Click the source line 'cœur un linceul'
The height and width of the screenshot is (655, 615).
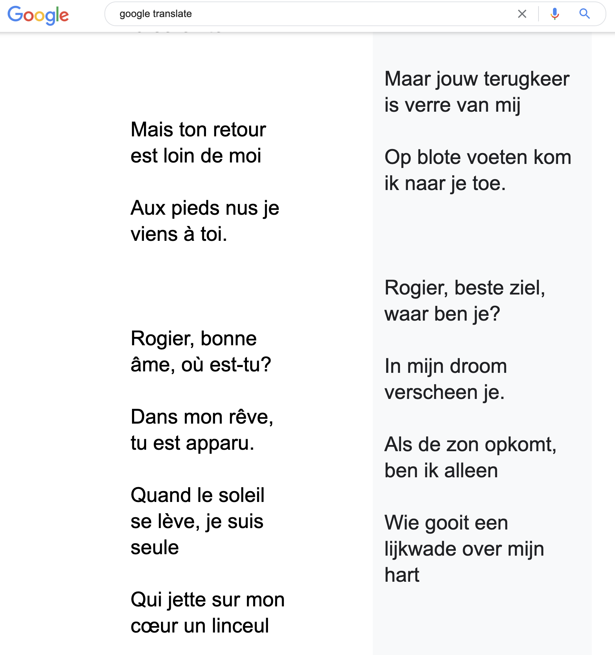[200, 626]
